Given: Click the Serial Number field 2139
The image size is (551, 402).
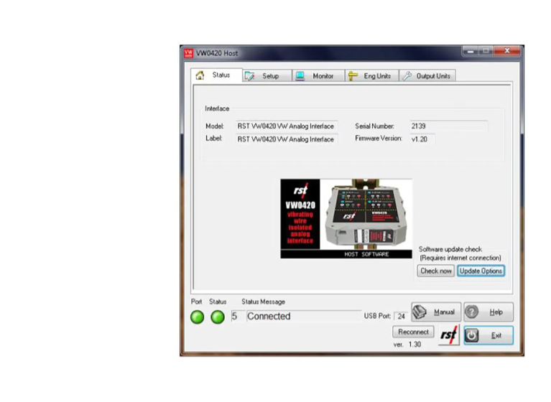Looking at the screenshot, I should tap(448, 126).
